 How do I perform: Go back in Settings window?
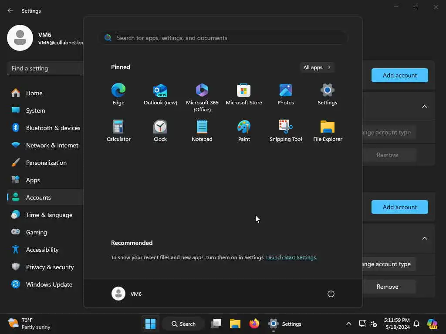(10, 10)
